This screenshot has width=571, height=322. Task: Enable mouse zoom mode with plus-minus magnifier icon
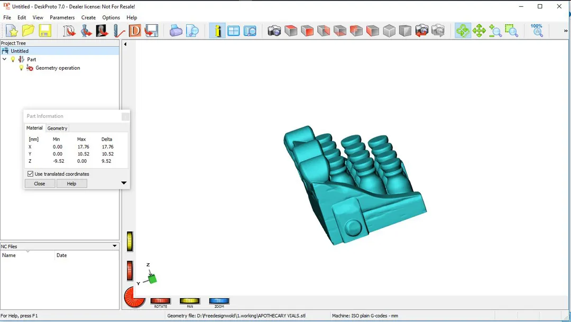click(495, 31)
